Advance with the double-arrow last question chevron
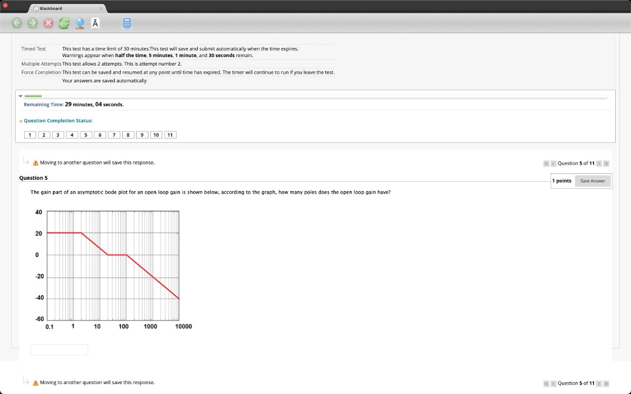Image resolution: width=631 pixels, height=394 pixels. pyautogui.click(x=606, y=163)
